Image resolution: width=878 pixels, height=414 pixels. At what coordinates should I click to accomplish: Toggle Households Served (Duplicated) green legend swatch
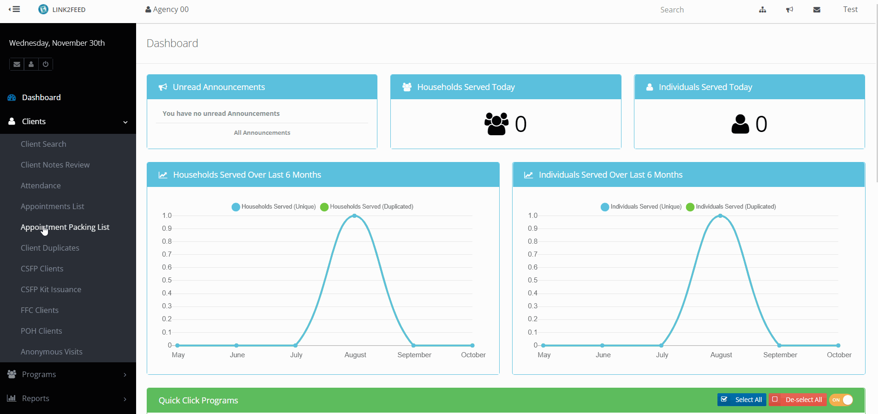[324, 207]
